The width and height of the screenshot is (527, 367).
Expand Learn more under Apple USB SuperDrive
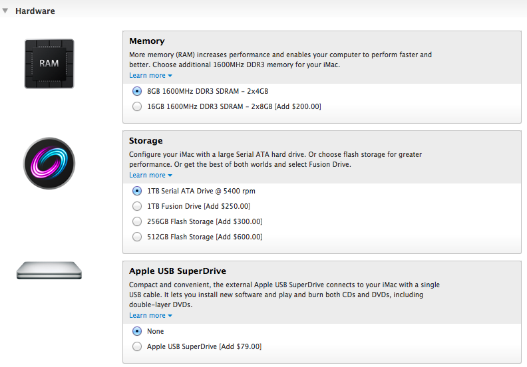point(150,316)
